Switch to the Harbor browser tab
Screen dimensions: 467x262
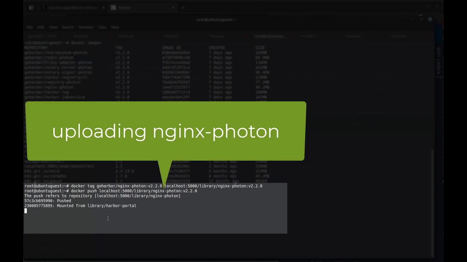[142, 7]
